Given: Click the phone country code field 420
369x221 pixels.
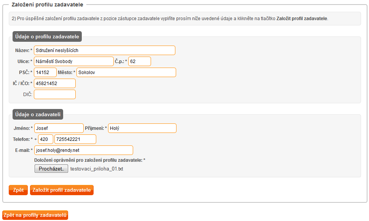Looking at the screenshot, I should [46, 139].
